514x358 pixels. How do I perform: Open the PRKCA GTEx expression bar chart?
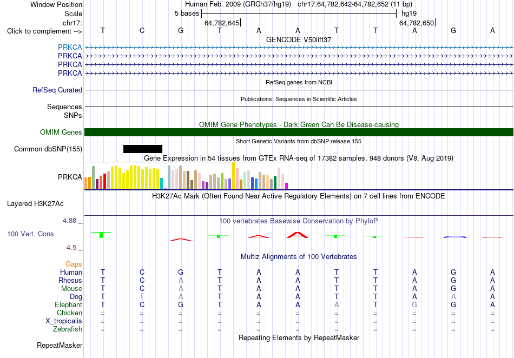click(x=186, y=176)
